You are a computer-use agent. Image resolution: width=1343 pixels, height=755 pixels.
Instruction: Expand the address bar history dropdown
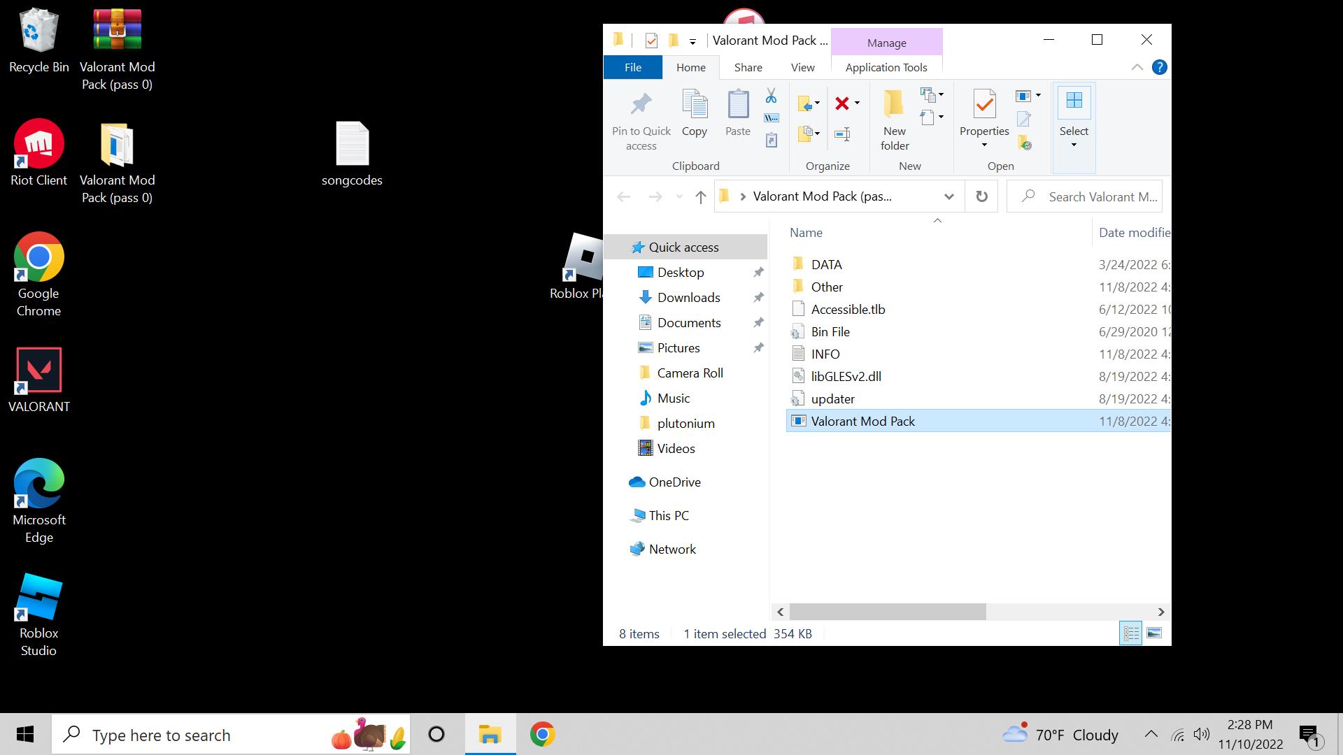click(x=948, y=196)
